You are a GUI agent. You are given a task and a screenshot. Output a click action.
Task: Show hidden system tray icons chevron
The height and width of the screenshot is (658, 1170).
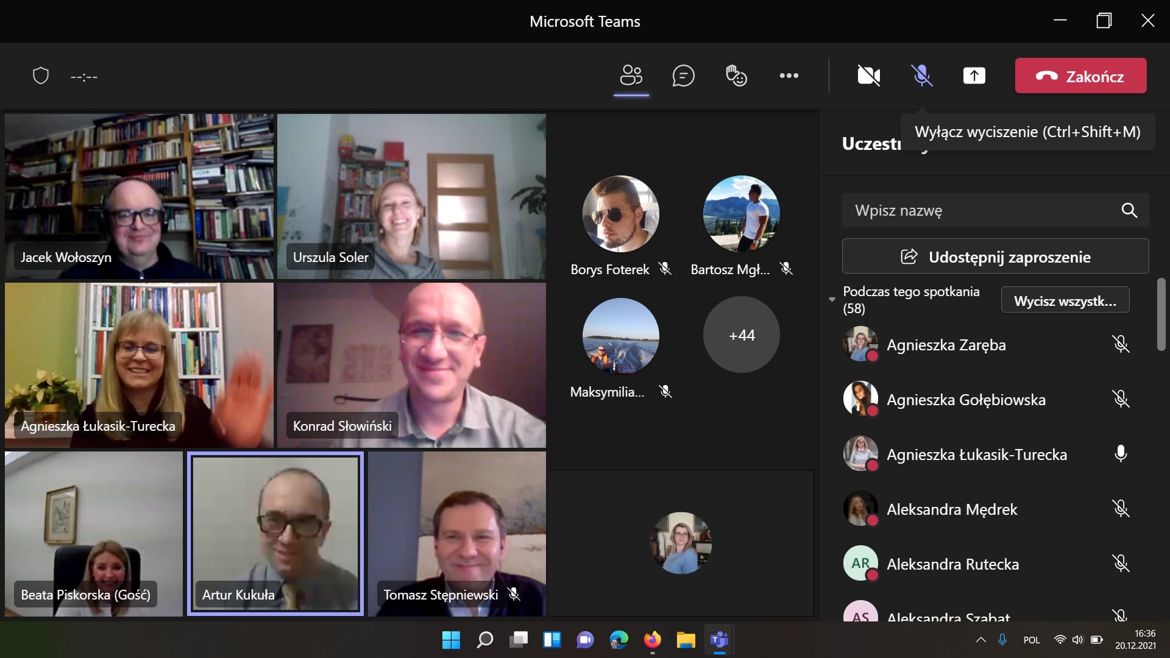pos(980,640)
